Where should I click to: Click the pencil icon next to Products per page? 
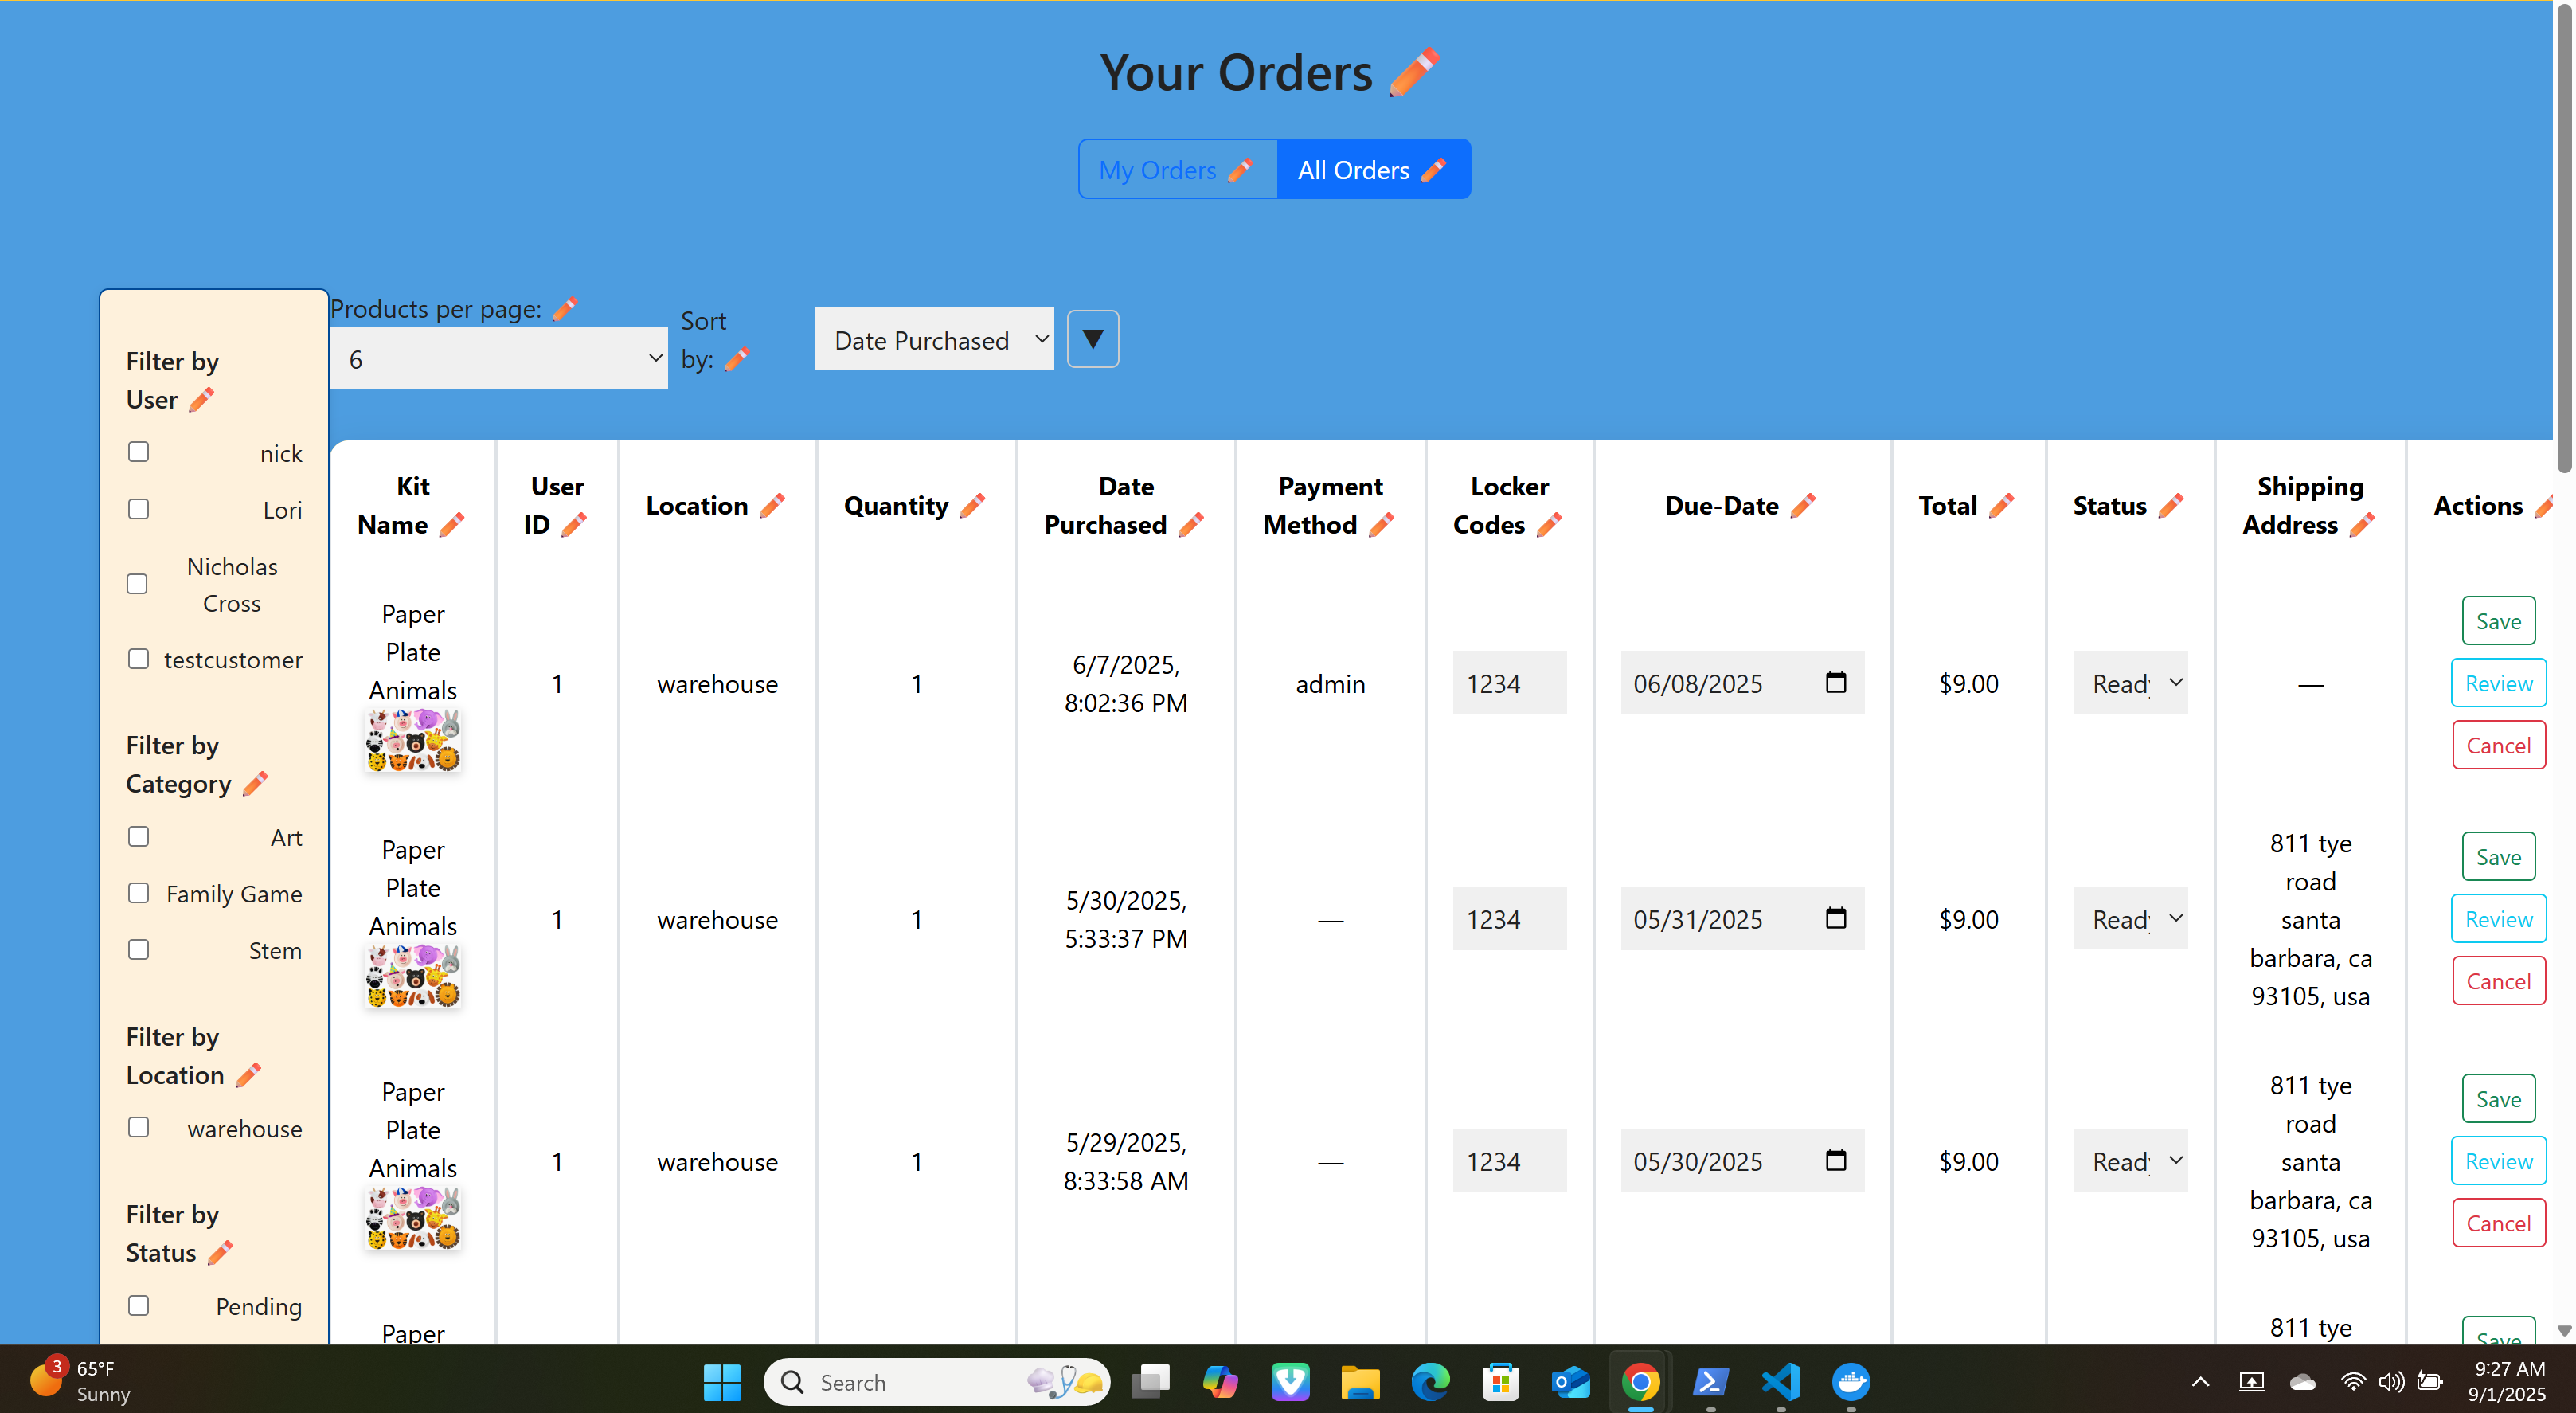pyautogui.click(x=565, y=309)
